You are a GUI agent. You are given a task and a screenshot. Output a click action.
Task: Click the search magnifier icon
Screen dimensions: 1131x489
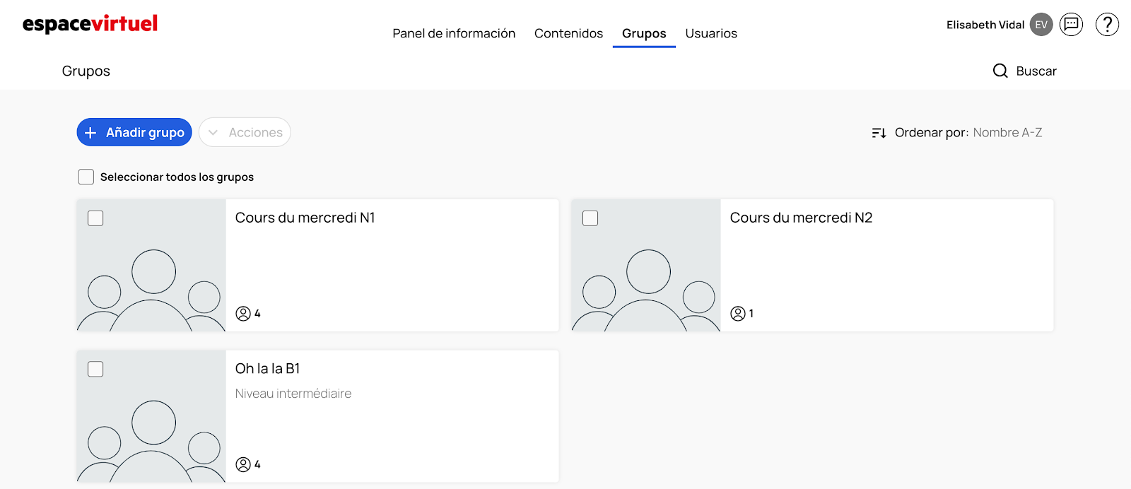tap(1000, 71)
